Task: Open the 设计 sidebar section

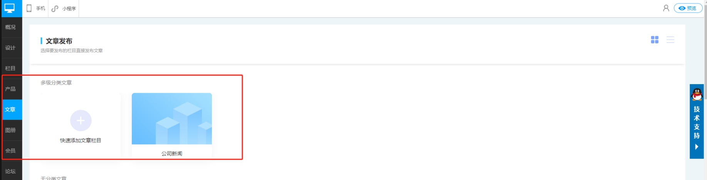Action: [x=10, y=48]
